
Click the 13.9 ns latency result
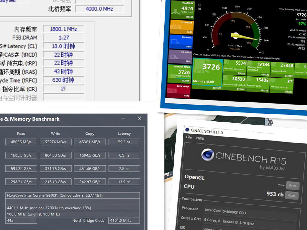(x=124, y=182)
